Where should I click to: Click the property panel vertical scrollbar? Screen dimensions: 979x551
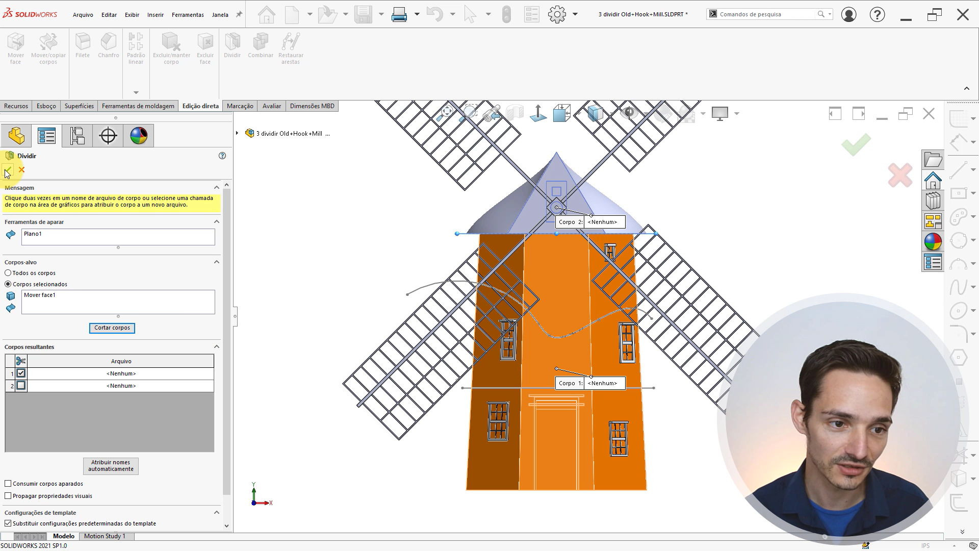227,342
